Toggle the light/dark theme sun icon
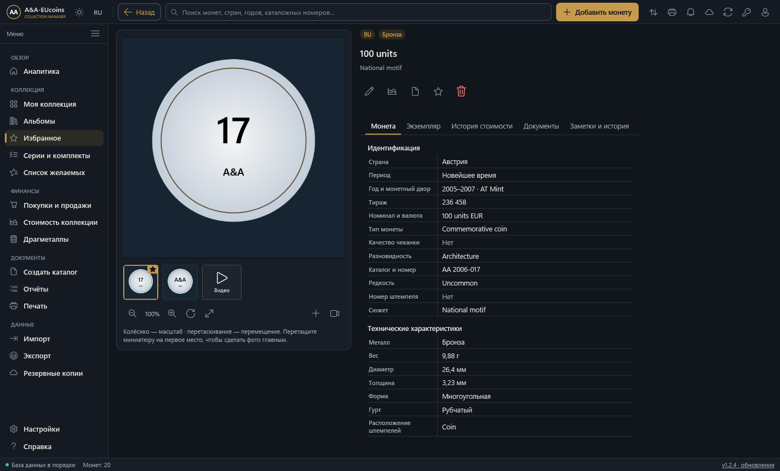This screenshot has height=471, width=780. pyautogui.click(x=79, y=12)
